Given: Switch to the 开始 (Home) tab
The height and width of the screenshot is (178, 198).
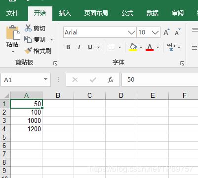Looking at the screenshot, I should click(x=40, y=13).
